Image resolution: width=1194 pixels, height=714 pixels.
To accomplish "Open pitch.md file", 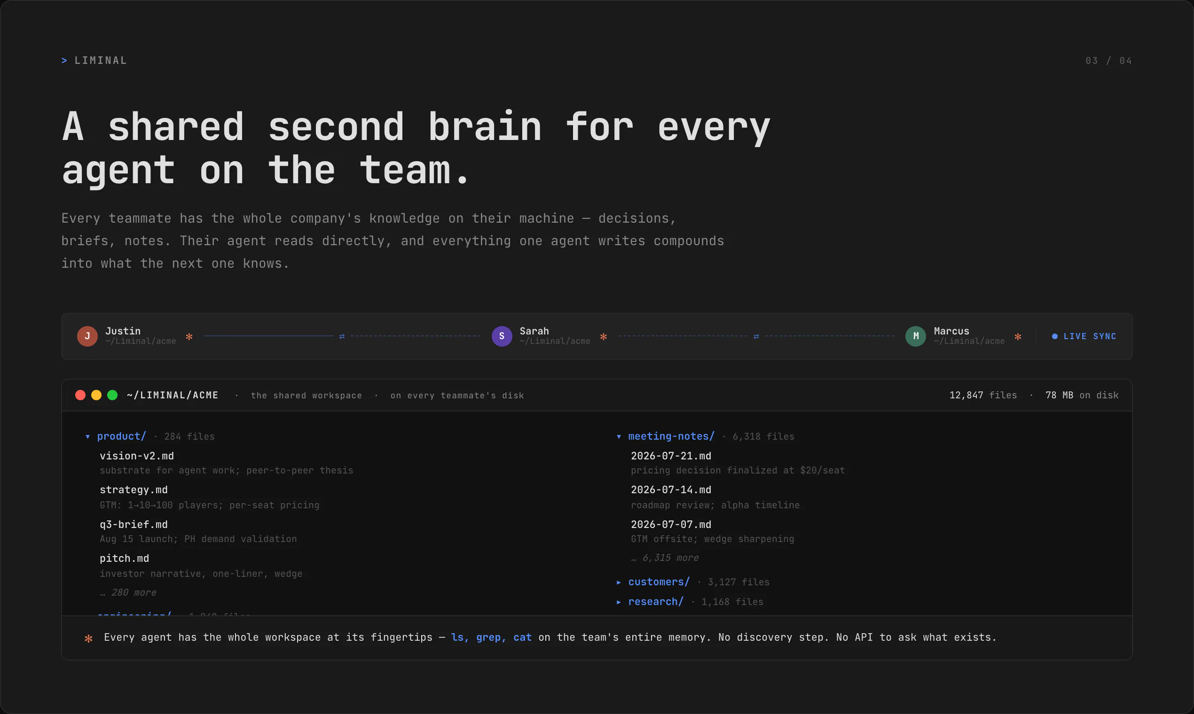I will tap(124, 559).
